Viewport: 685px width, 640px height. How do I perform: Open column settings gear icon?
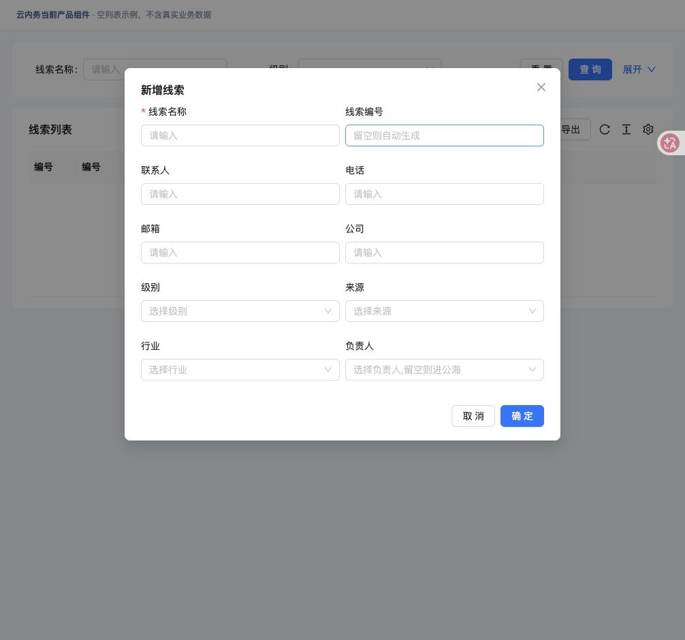[648, 130]
